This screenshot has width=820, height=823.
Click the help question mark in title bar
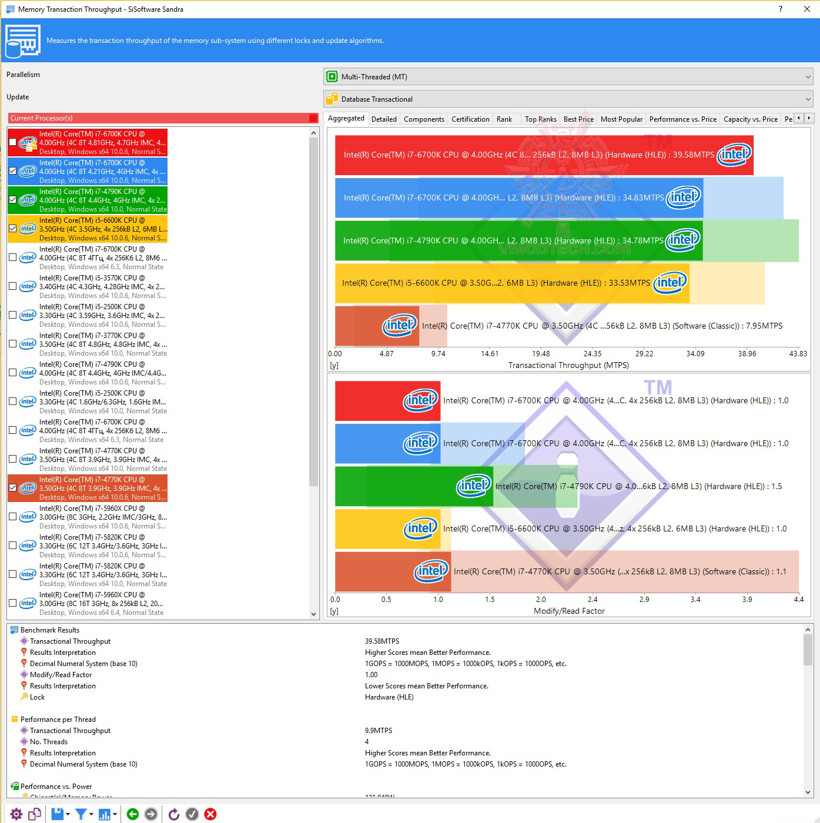click(x=781, y=9)
